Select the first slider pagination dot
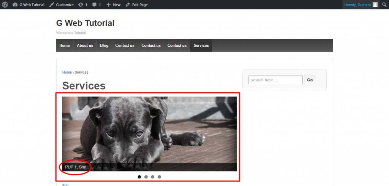Screen dimensions: 389x186 click(139, 177)
